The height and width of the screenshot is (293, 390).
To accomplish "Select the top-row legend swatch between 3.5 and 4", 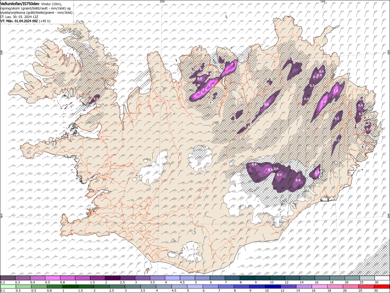I will pyautogui.click(x=158, y=278).
